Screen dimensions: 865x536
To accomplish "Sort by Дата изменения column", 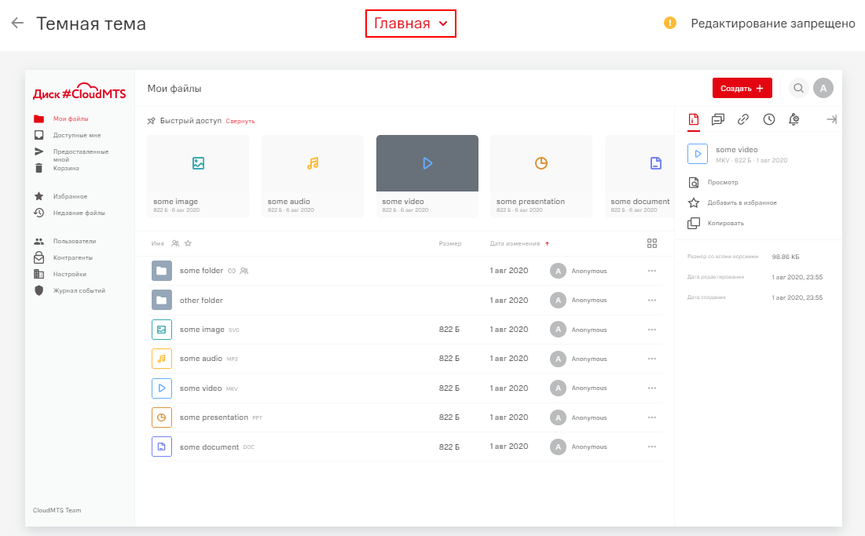I will point(515,243).
